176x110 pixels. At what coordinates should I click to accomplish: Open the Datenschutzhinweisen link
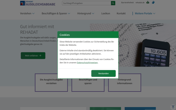coord(87,62)
